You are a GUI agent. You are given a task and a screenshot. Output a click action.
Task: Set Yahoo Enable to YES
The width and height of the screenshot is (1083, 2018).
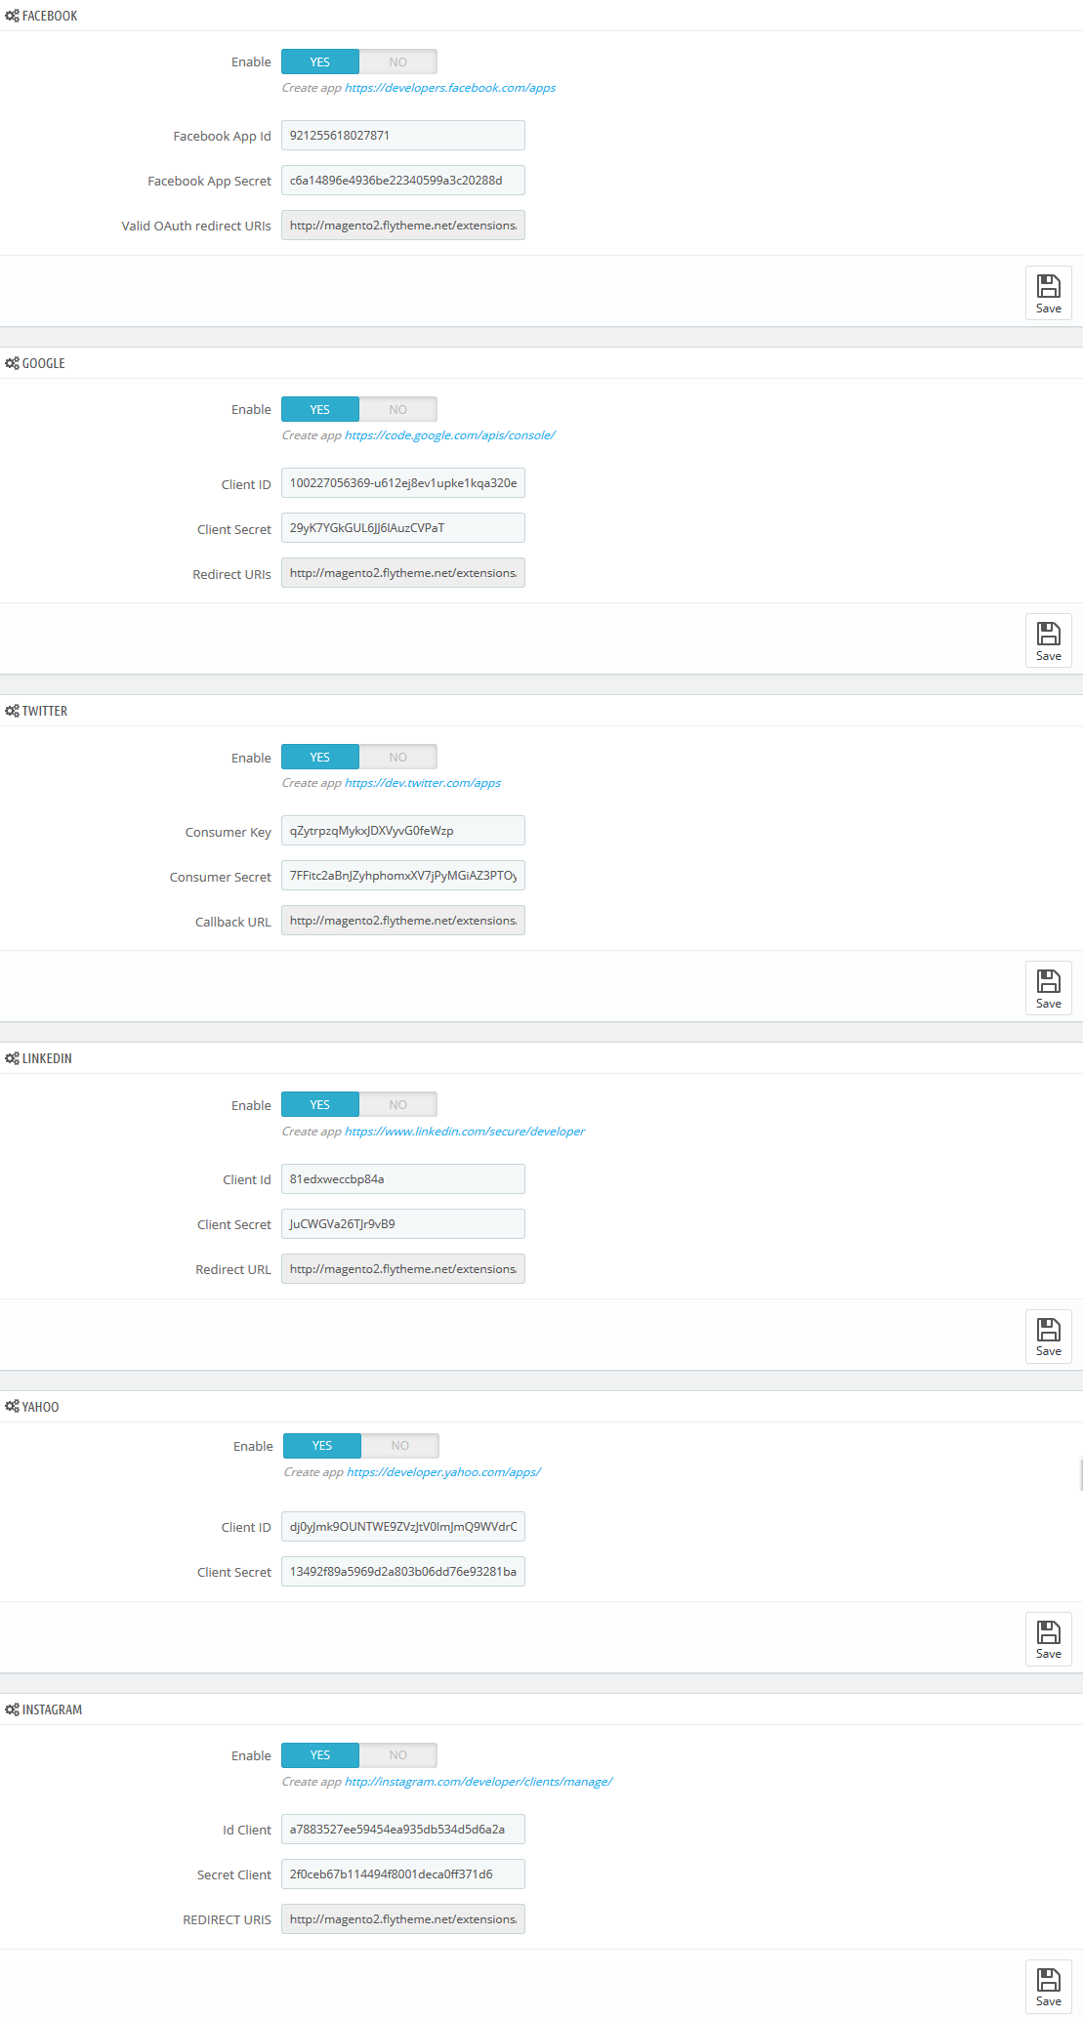click(322, 1445)
